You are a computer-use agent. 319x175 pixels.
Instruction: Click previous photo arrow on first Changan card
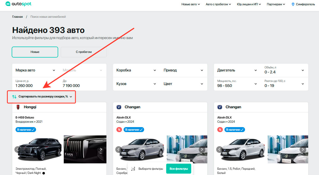coord(118,150)
